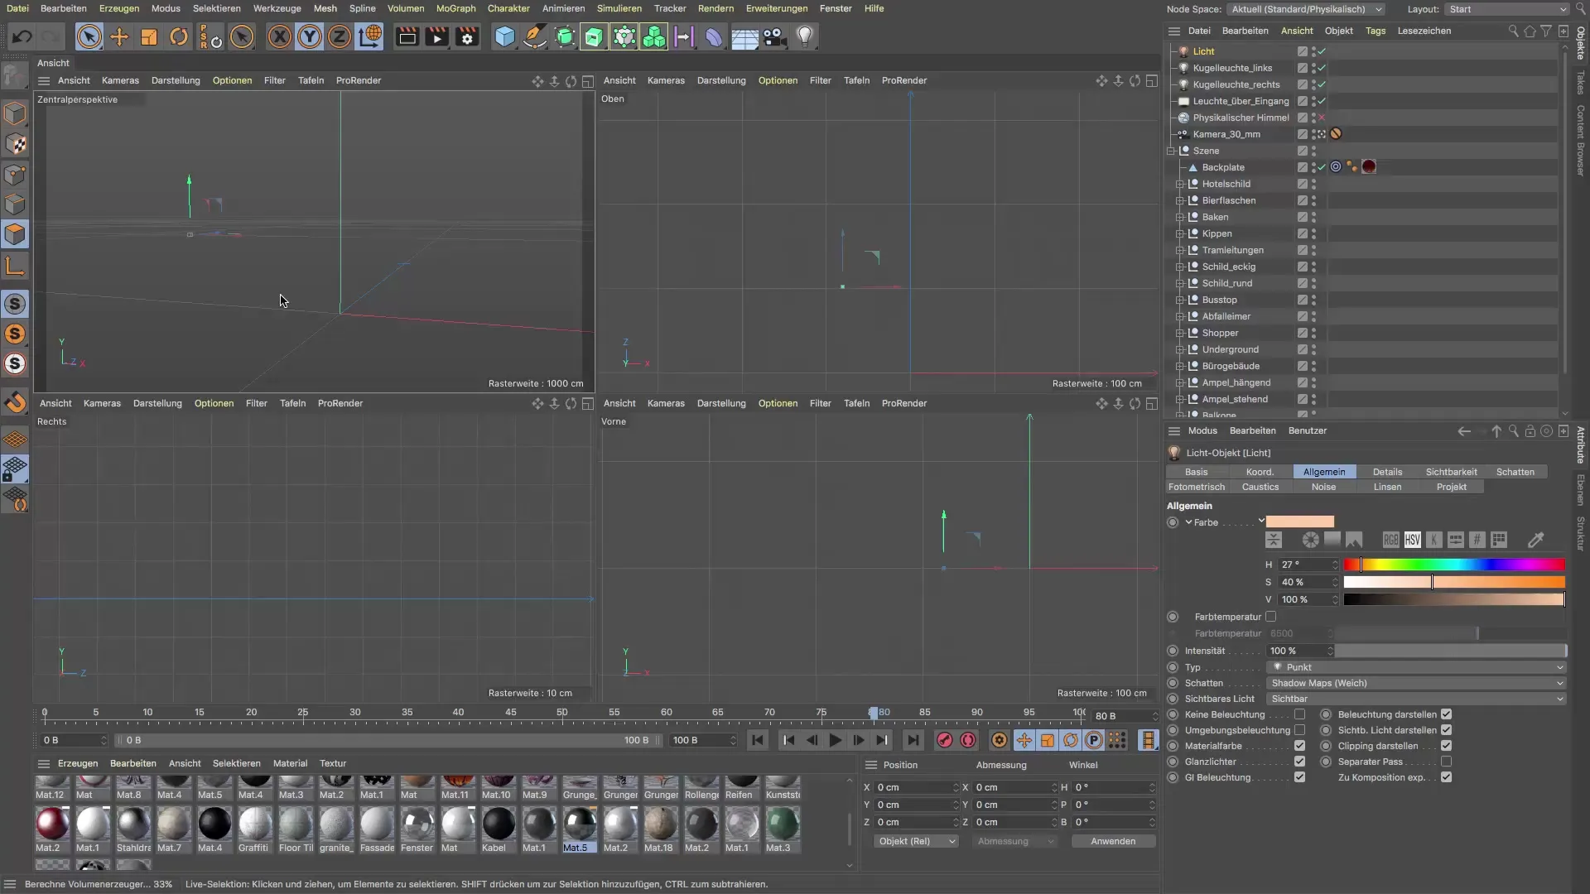
Task: Click Play forward on timeline
Action: point(836,740)
